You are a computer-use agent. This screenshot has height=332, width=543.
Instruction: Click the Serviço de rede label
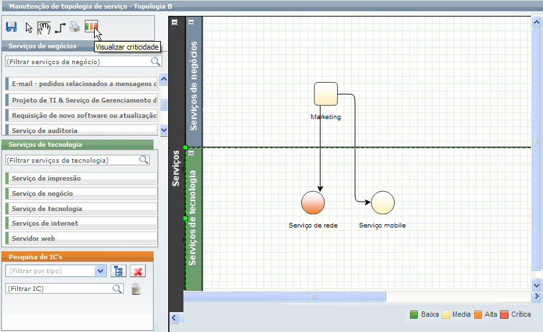click(313, 226)
